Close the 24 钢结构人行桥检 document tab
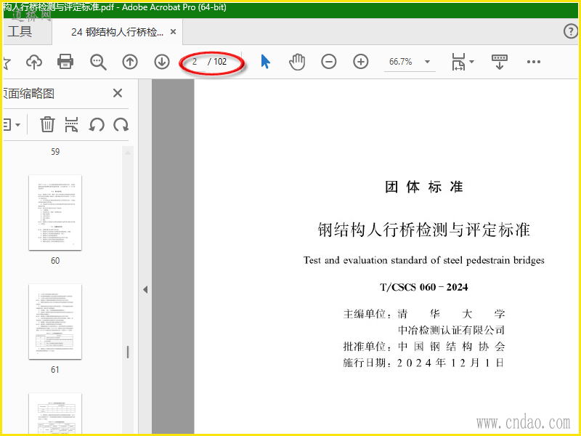Screen dimensions: 581x436 173,32
